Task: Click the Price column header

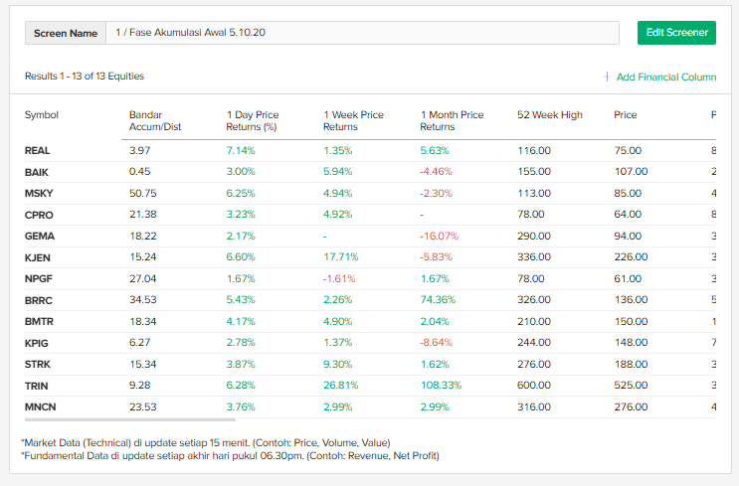Action: click(626, 115)
